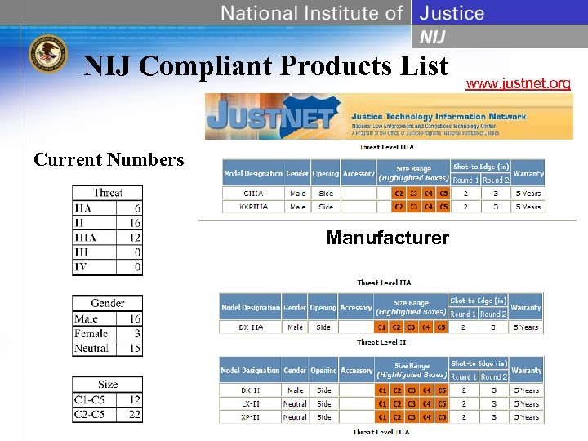
Task: Select the 'C1-C5' size row
Action: pyautogui.click(x=107, y=399)
